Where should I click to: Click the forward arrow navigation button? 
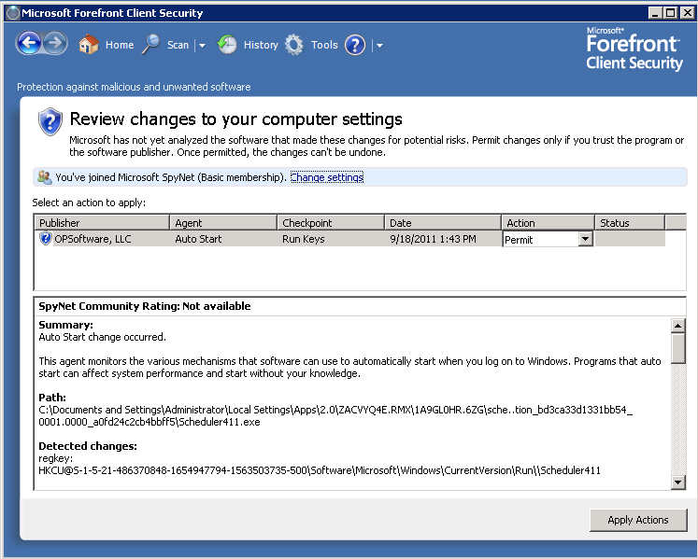click(55, 44)
